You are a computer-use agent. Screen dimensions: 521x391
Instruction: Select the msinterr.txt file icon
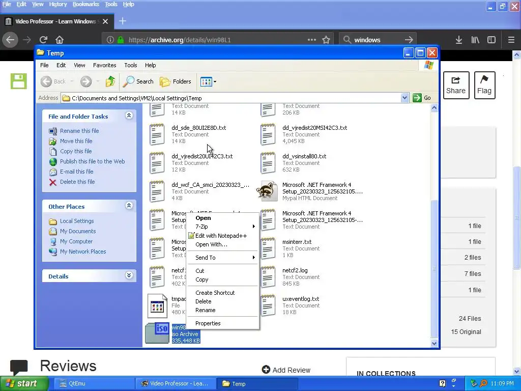(x=268, y=248)
